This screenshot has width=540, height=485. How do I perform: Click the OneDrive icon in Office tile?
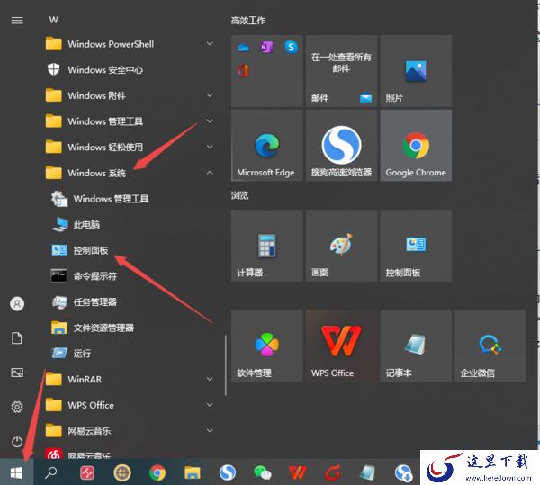(244, 48)
